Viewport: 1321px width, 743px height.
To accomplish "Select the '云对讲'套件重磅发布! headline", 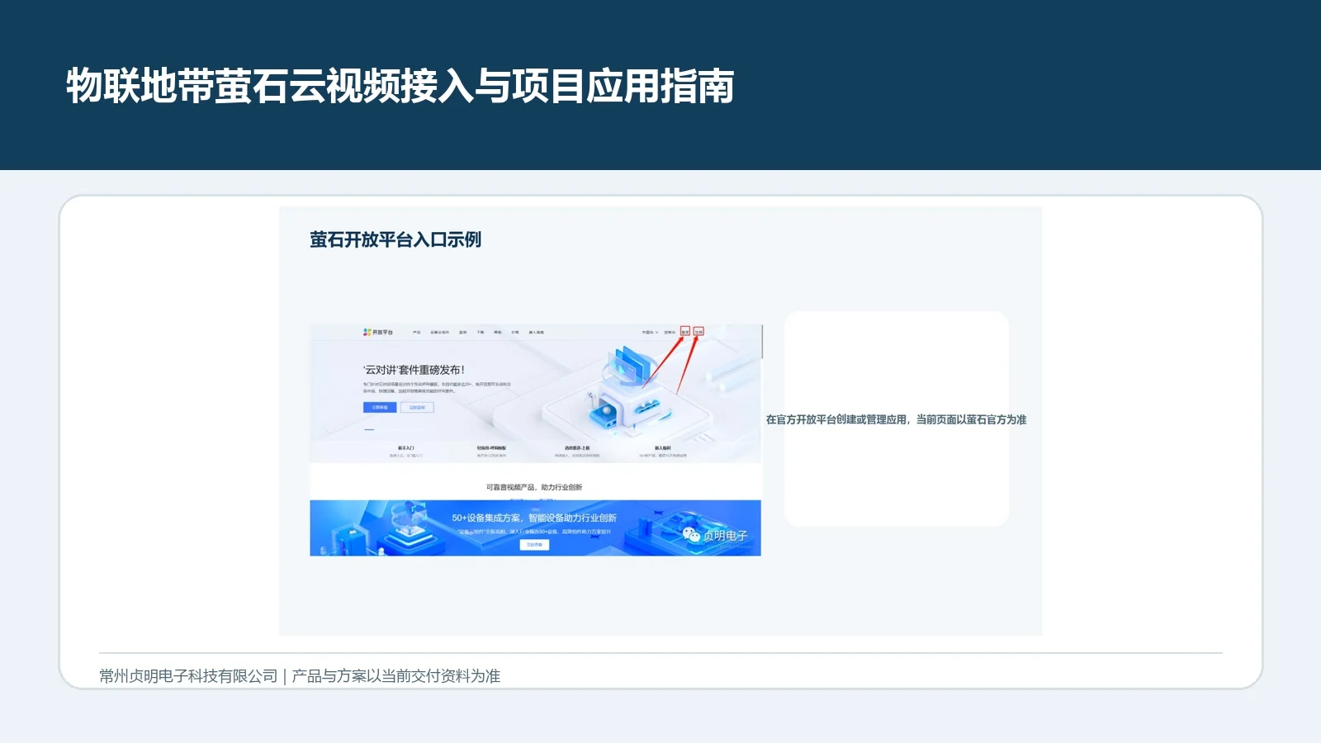I will [414, 370].
